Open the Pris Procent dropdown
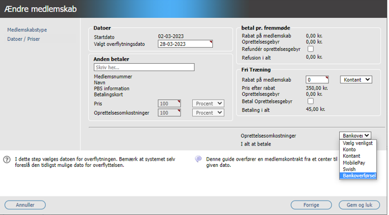This screenshot has height=215, width=389. 208,104
